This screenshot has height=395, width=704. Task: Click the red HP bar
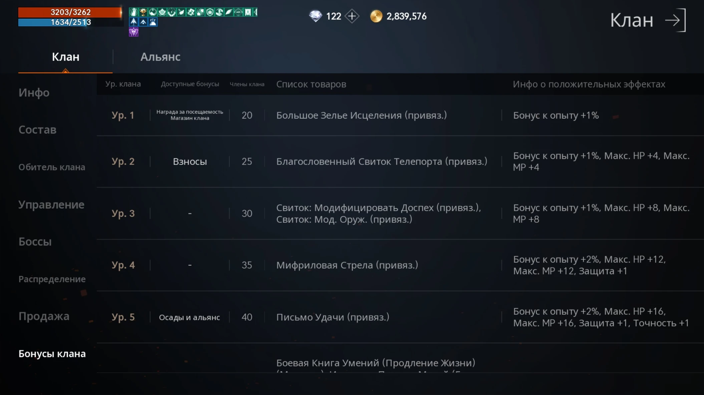click(x=70, y=12)
